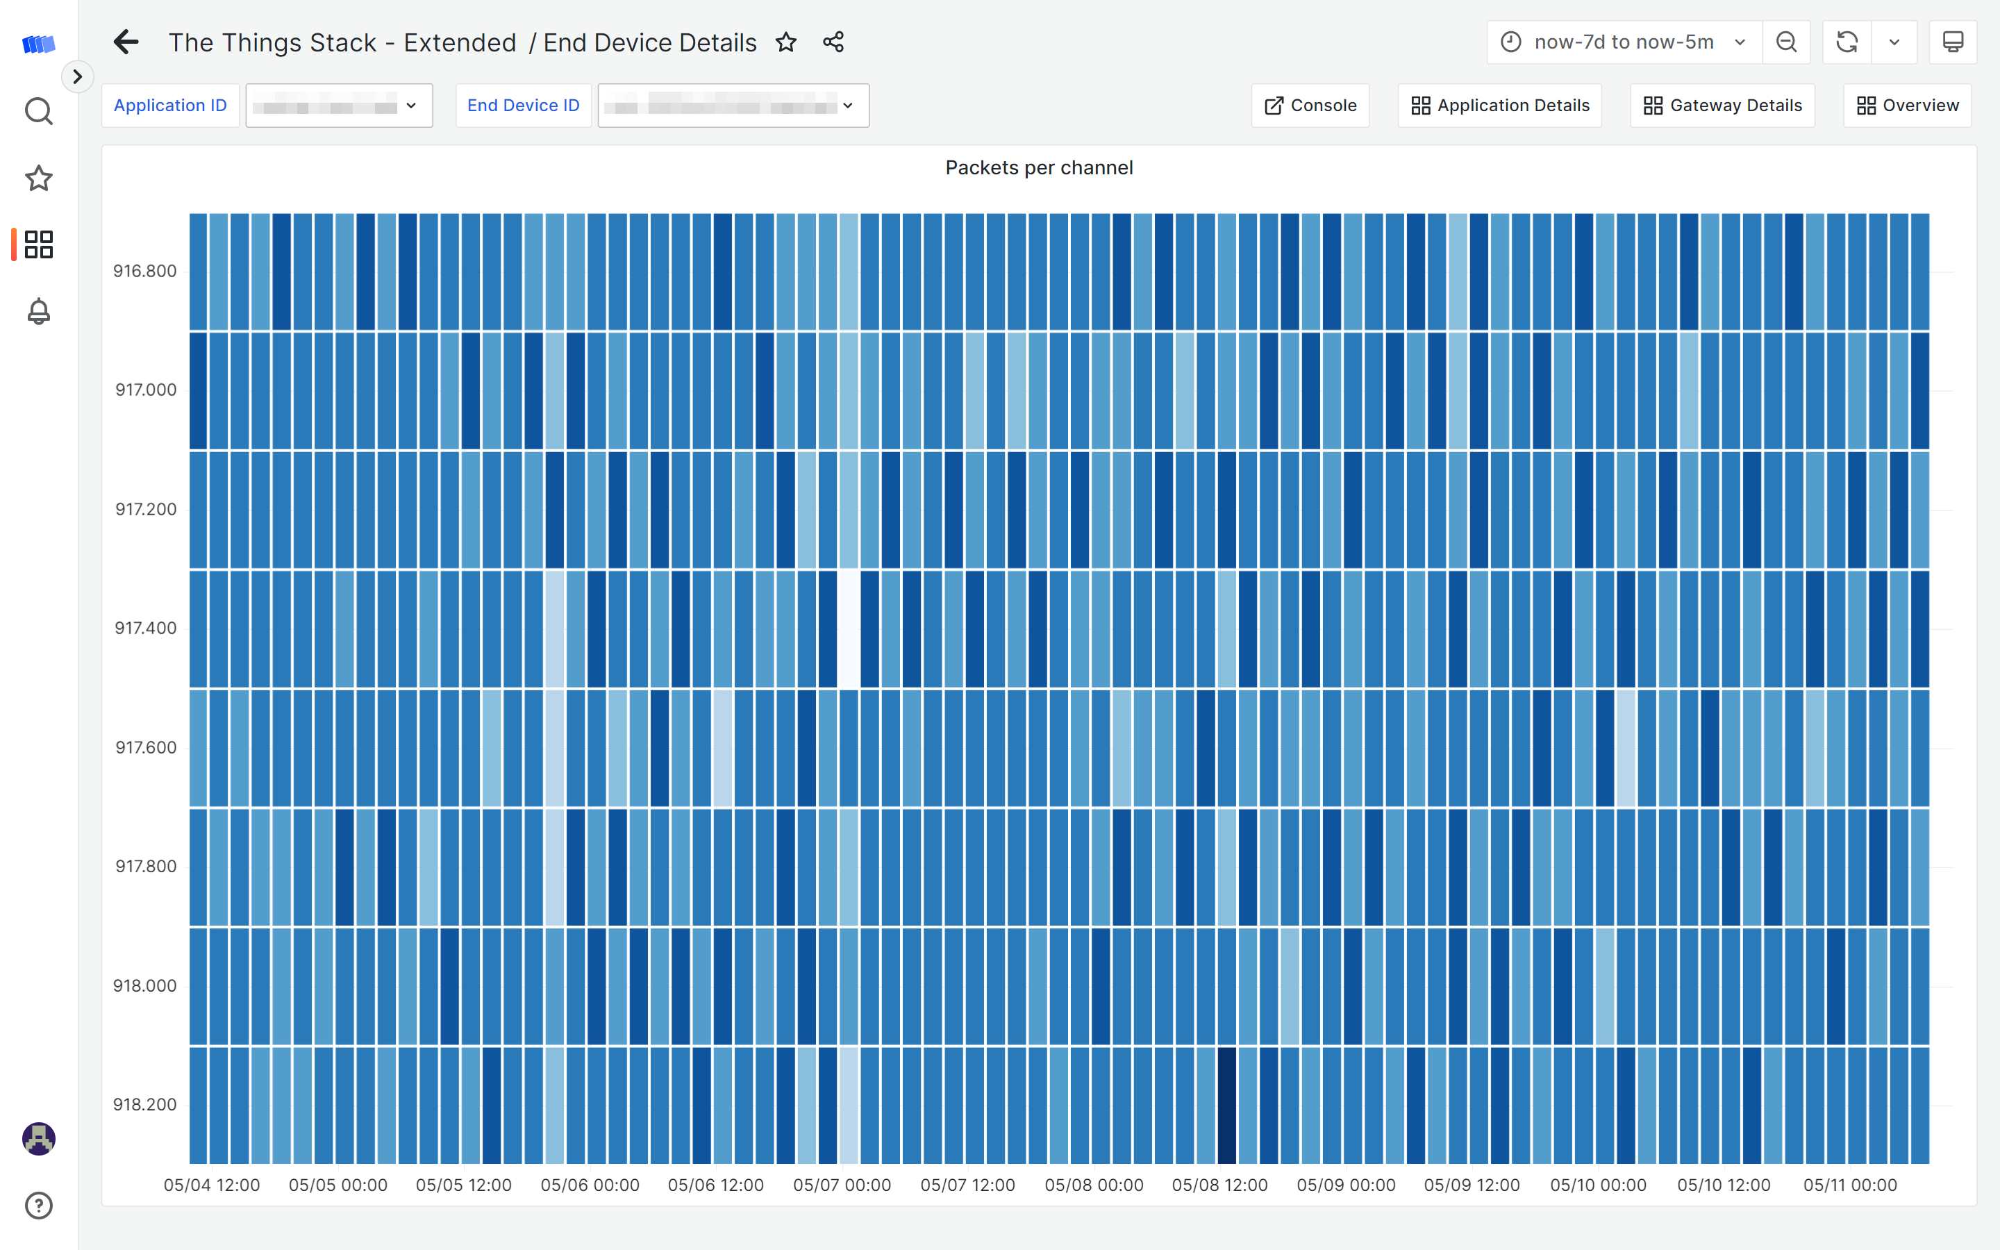Open the End Device ID dropdown
This screenshot has height=1250, width=2000.
[733, 106]
